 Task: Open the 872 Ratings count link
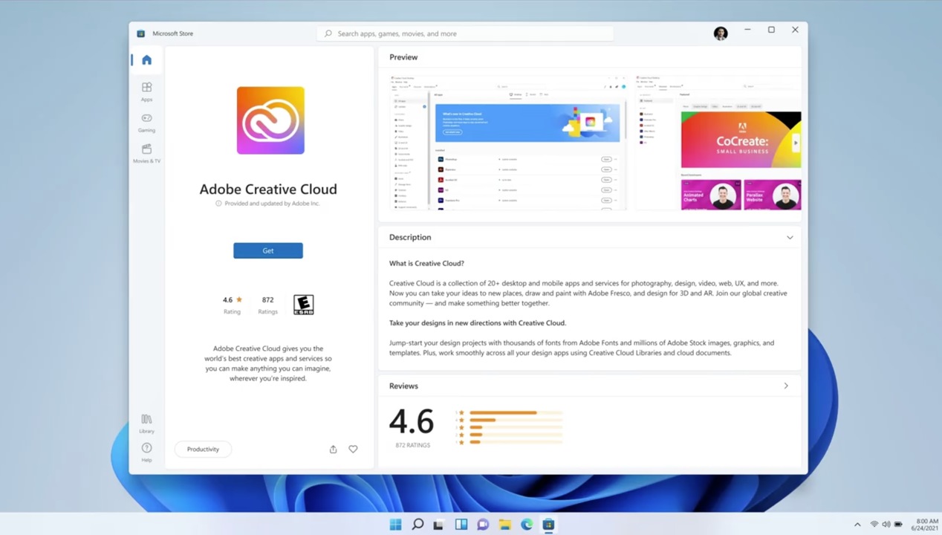[x=267, y=305]
